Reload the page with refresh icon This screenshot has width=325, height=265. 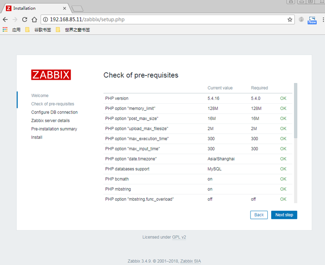pyautogui.click(x=25, y=19)
